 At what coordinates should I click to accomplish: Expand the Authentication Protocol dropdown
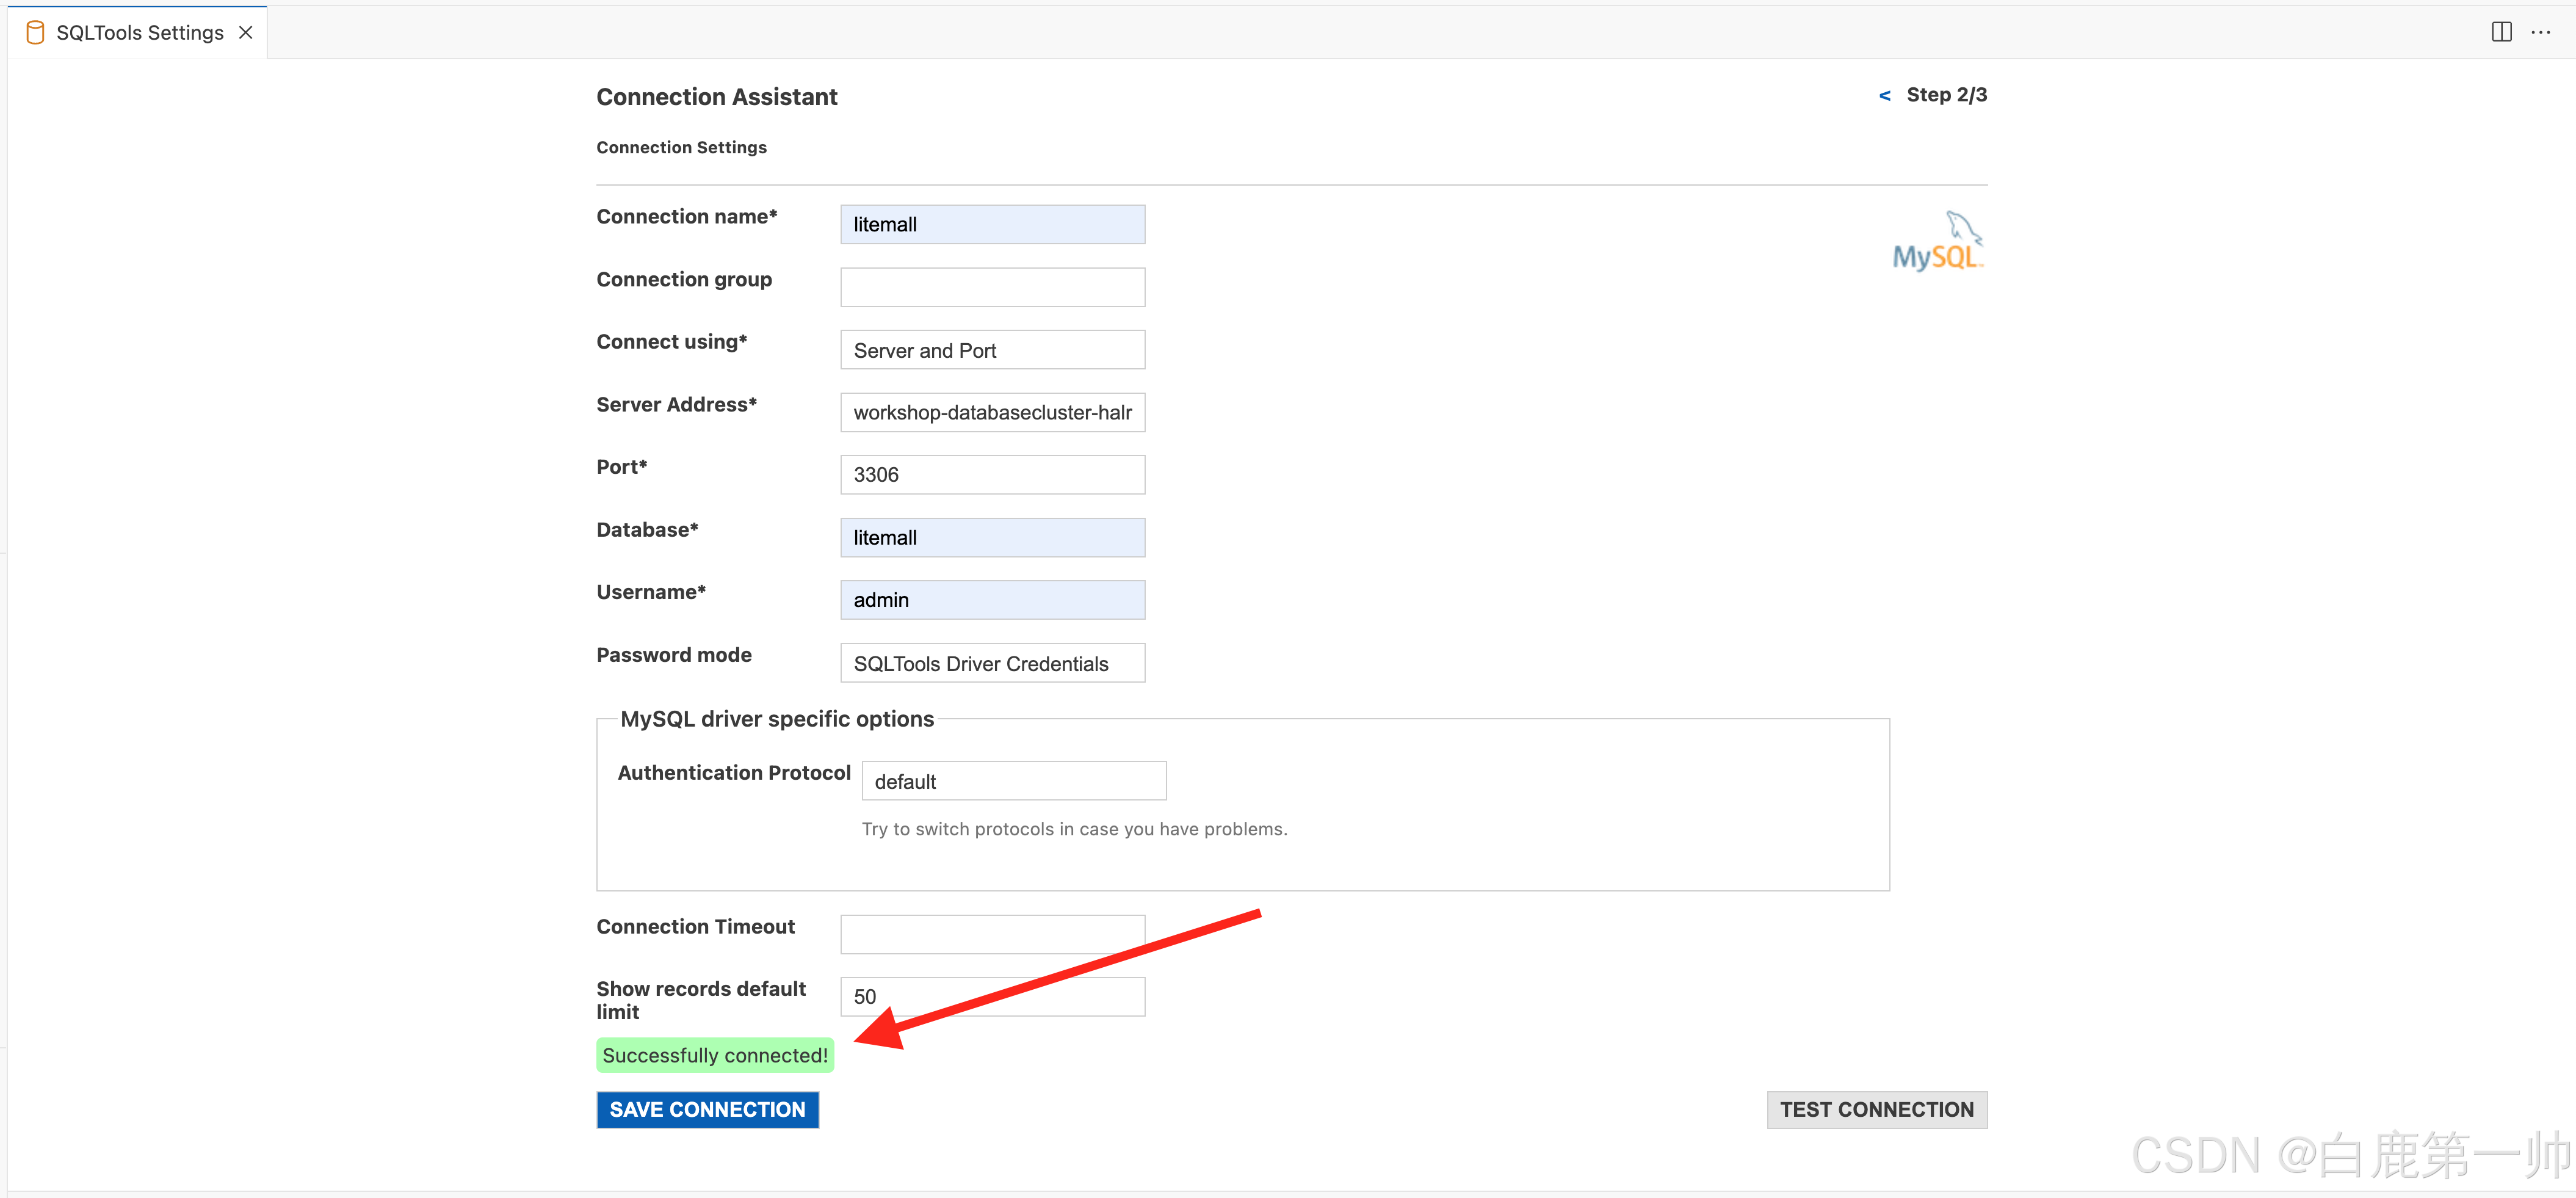1013,781
